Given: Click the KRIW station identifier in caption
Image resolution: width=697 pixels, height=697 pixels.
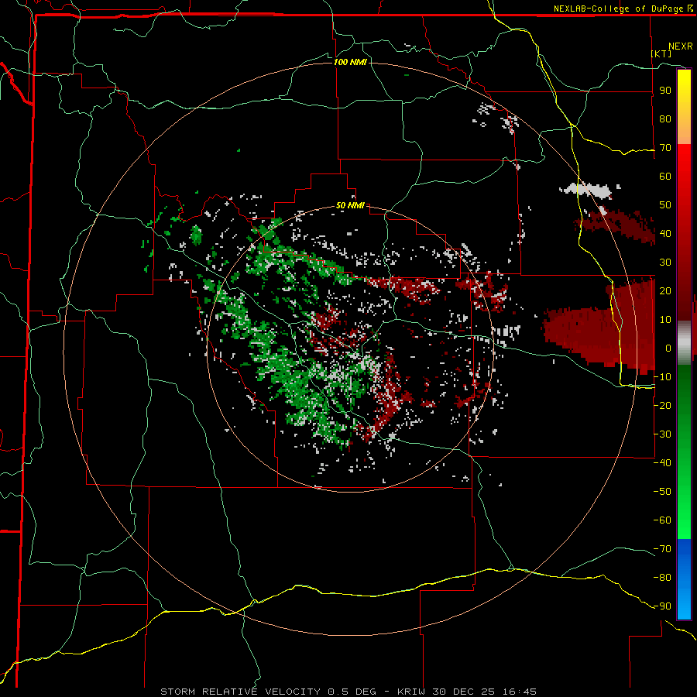Looking at the screenshot, I should point(411,692).
